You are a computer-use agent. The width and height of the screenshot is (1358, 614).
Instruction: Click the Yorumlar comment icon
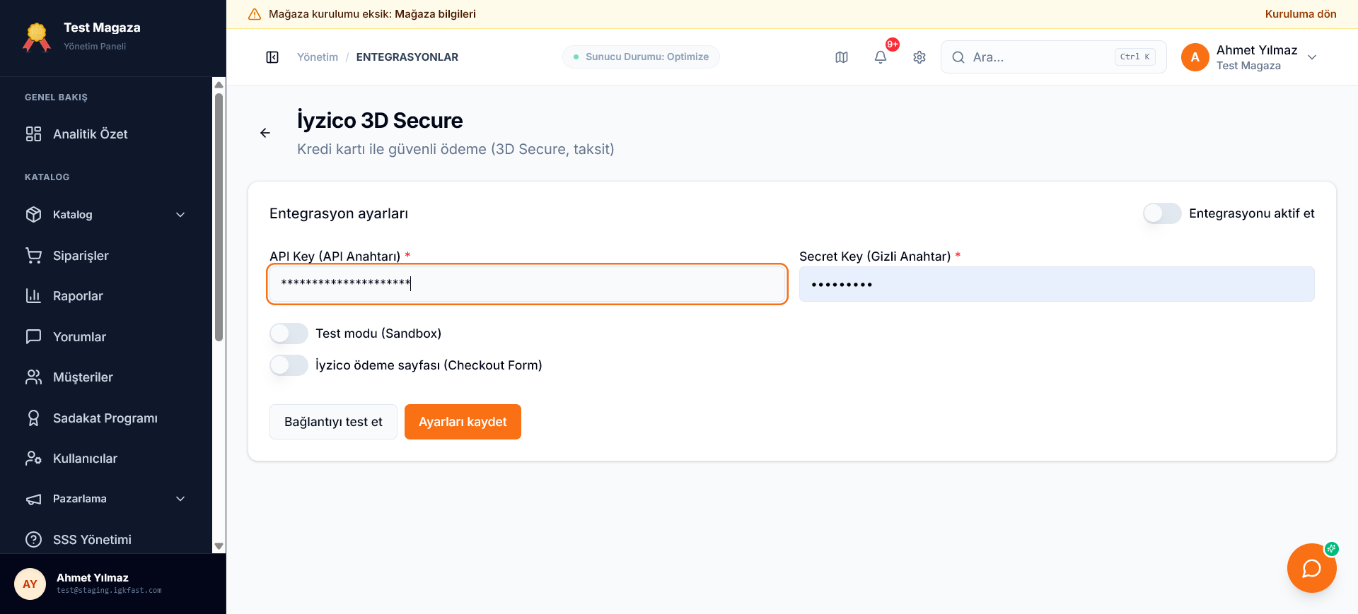(x=33, y=337)
